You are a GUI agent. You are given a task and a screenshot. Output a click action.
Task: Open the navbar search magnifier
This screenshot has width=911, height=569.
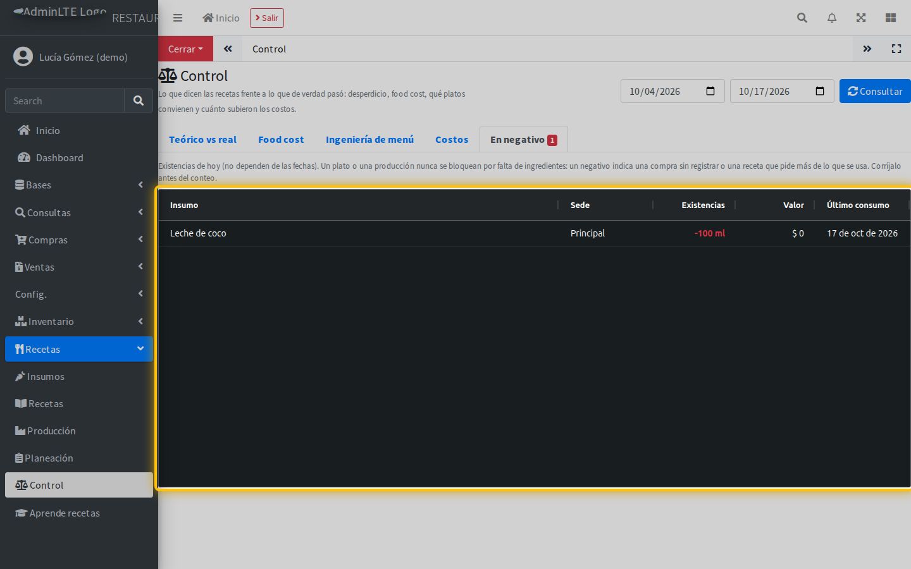coord(802,18)
